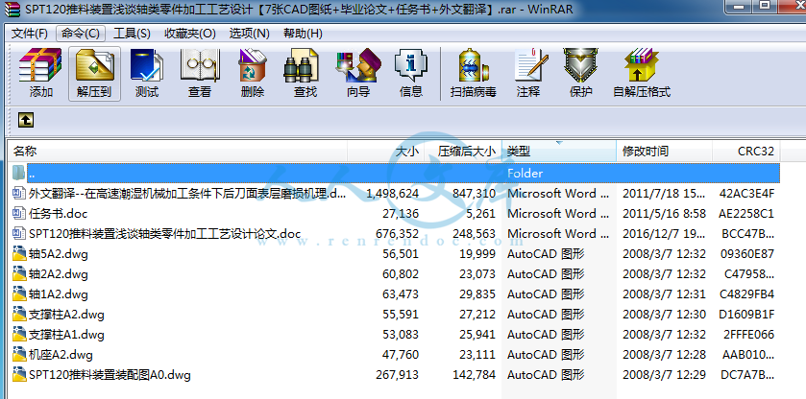Click the size value 1,498,624
The image size is (806, 399).
(393, 194)
